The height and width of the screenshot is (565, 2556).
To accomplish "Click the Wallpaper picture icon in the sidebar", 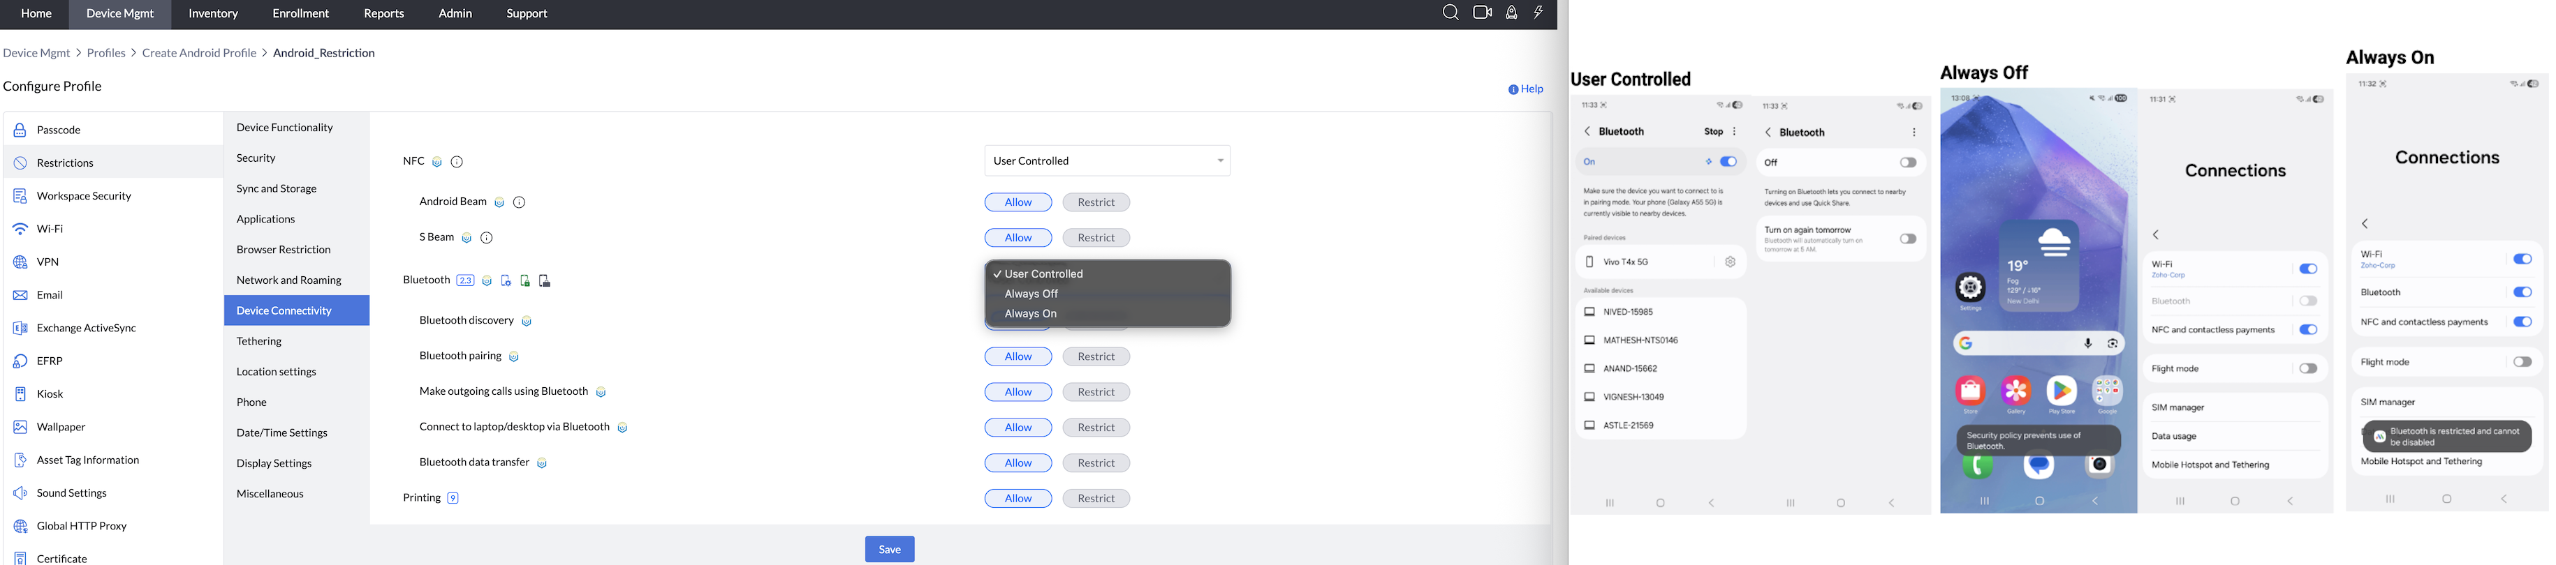I will pos(20,427).
